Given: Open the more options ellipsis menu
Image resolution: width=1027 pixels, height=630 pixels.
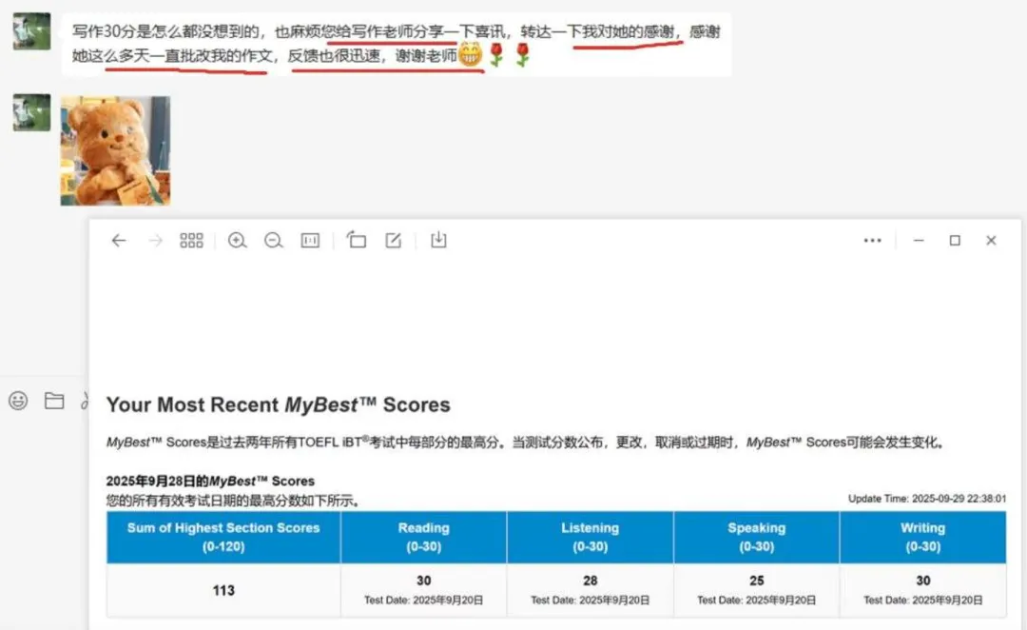Looking at the screenshot, I should (872, 241).
